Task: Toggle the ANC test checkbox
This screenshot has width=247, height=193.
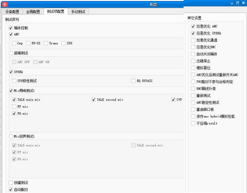Action: pyautogui.click(x=11, y=34)
